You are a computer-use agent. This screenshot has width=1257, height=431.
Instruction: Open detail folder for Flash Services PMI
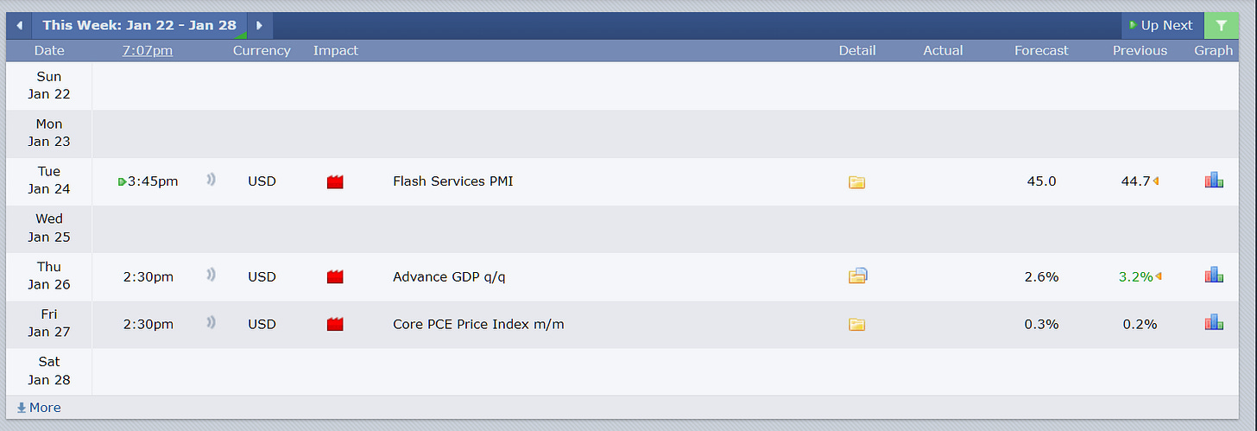tap(856, 182)
